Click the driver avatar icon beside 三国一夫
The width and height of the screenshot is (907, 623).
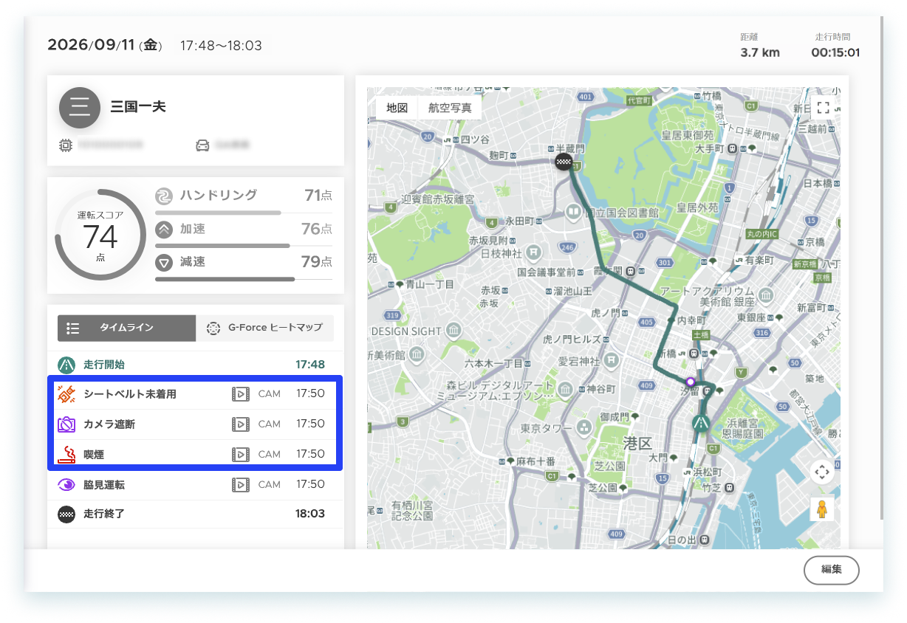pyautogui.click(x=80, y=107)
